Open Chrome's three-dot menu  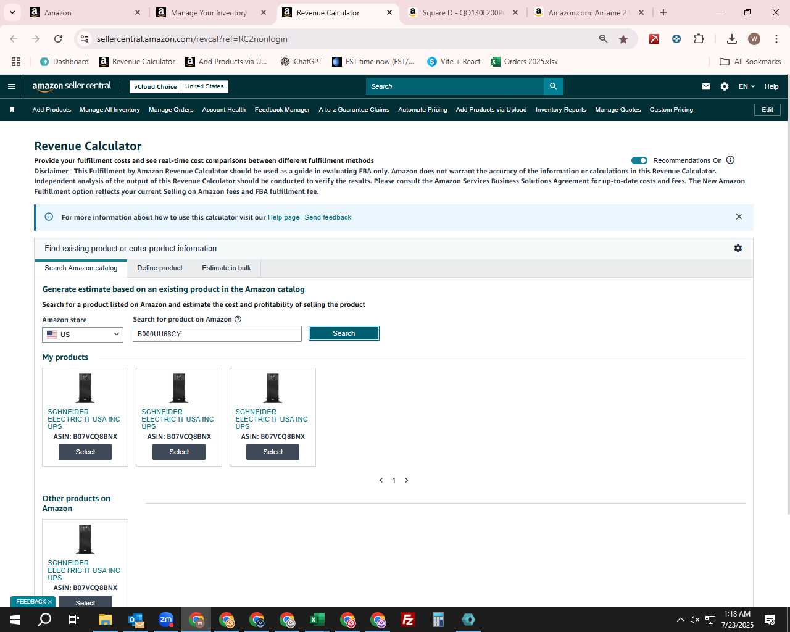click(x=776, y=39)
